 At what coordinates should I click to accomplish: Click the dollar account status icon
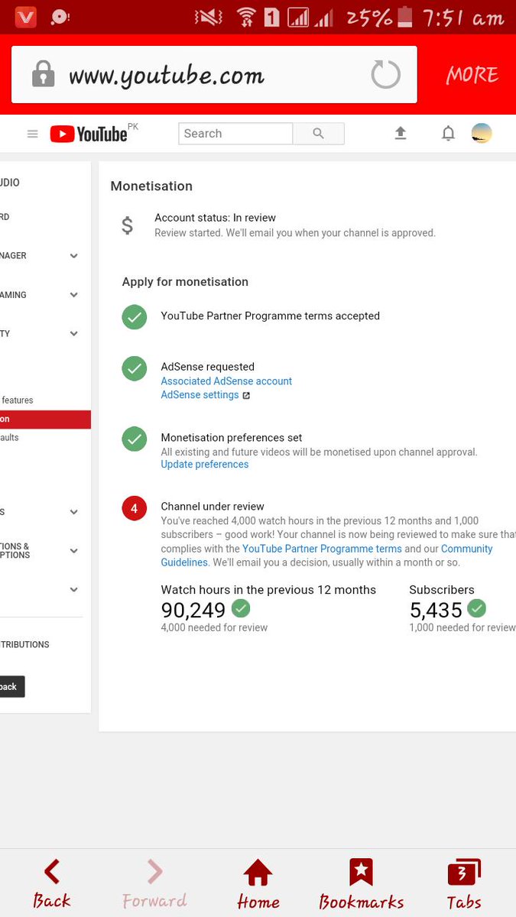tap(128, 225)
